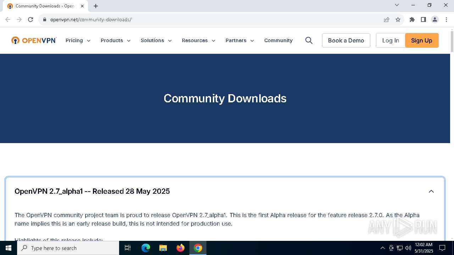
Task: View site information lock icon
Action: pyautogui.click(x=45, y=19)
